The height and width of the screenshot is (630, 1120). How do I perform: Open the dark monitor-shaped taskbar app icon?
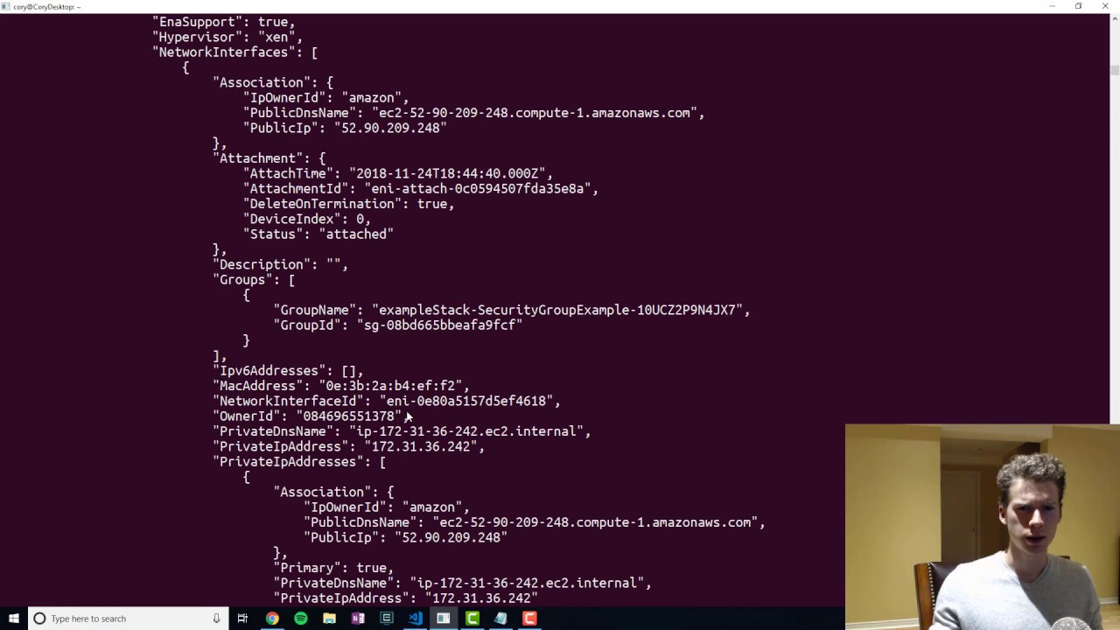(387, 619)
